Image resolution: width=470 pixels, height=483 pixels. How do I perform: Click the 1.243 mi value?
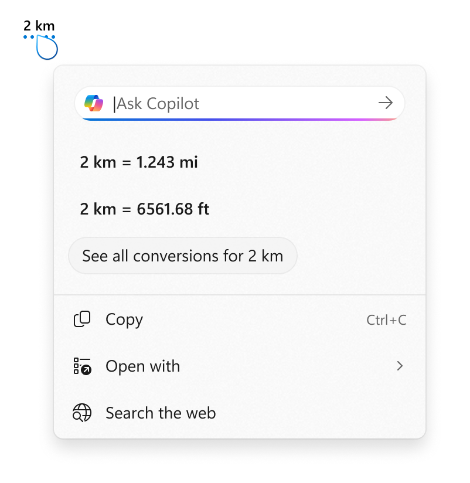tap(167, 162)
